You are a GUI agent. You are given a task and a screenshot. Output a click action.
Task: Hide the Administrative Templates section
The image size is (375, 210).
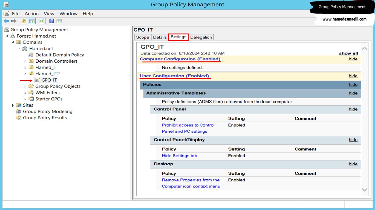[353, 93]
